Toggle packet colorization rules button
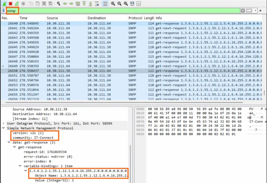The height and width of the screenshot is (183, 267). tap(105, 4)
